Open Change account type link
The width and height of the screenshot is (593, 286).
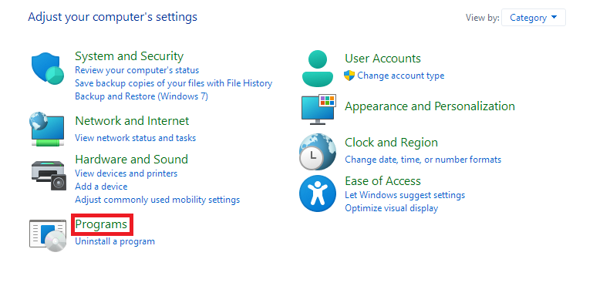pyautogui.click(x=400, y=76)
